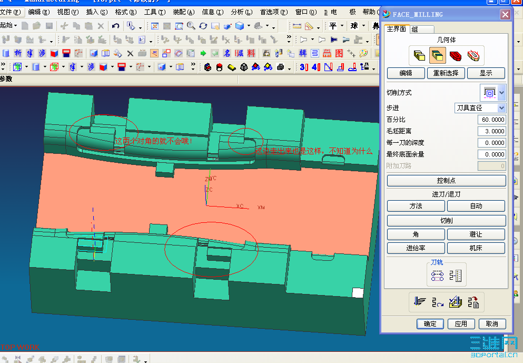Click 重新选择 button
This screenshot has width=523, height=363.
click(x=446, y=73)
